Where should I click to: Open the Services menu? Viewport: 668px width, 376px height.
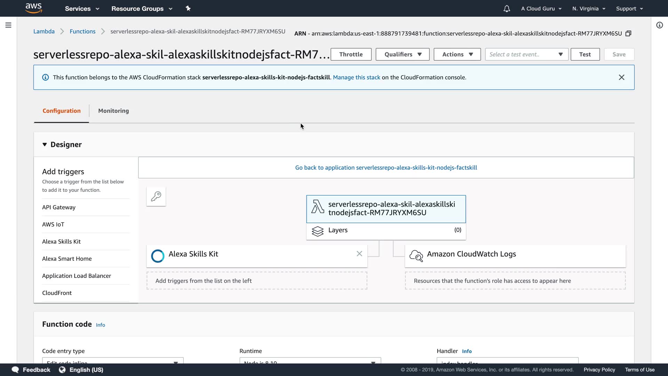point(82,9)
